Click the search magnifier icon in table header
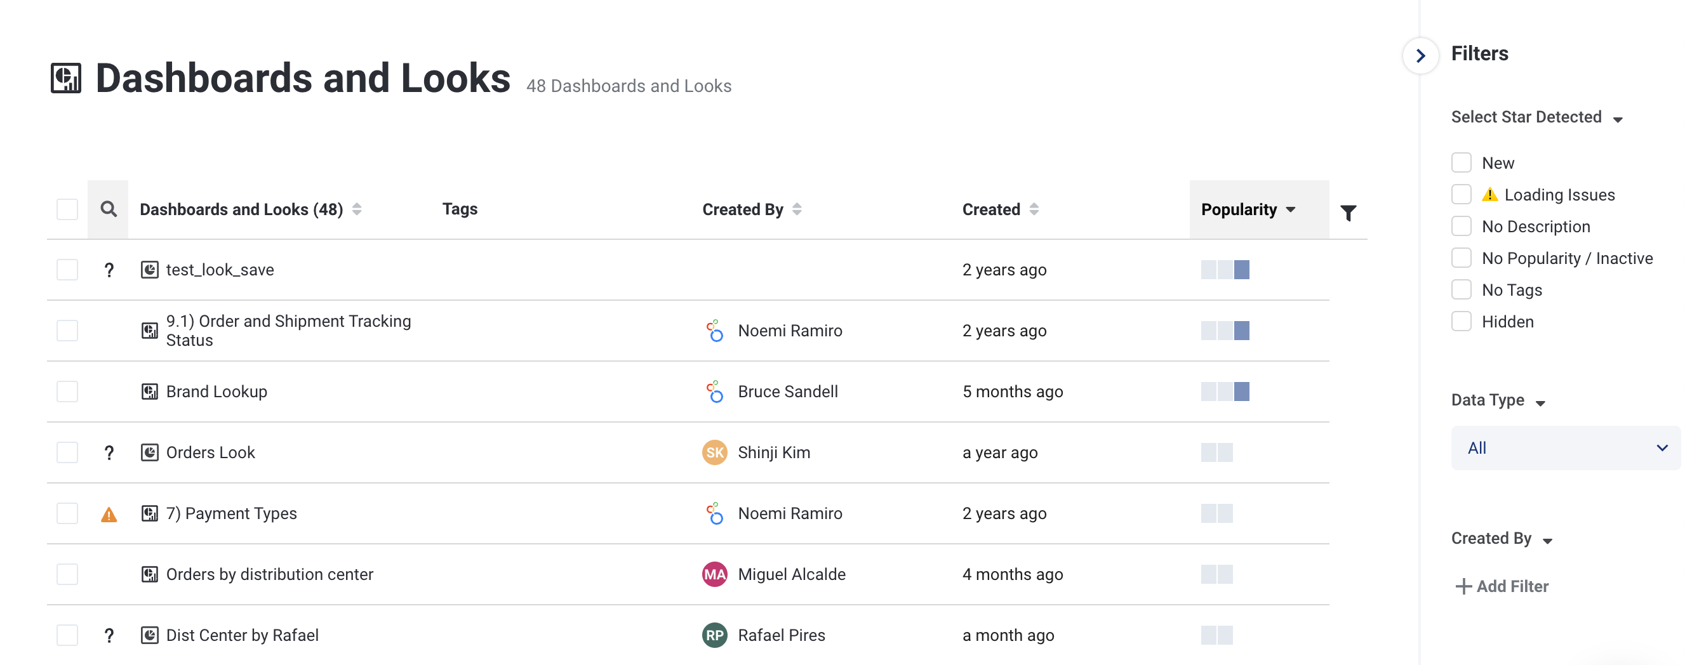Screen dimensions: 1685x665 click(x=109, y=209)
